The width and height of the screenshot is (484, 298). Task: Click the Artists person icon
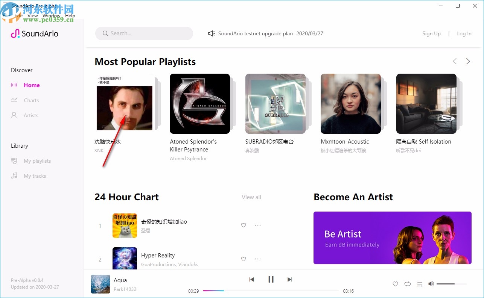click(x=14, y=115)
